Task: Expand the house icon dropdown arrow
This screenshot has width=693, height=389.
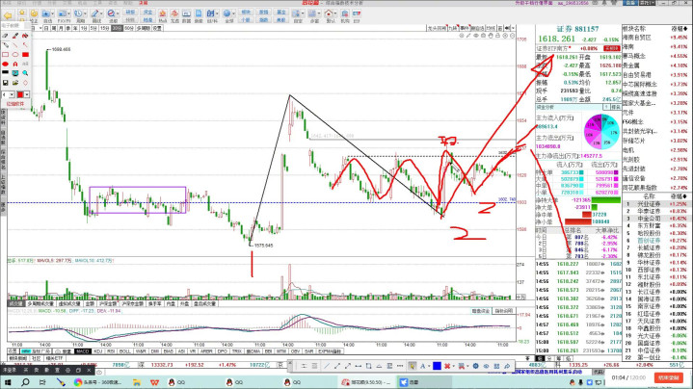Action: click(x=335, y=14)
